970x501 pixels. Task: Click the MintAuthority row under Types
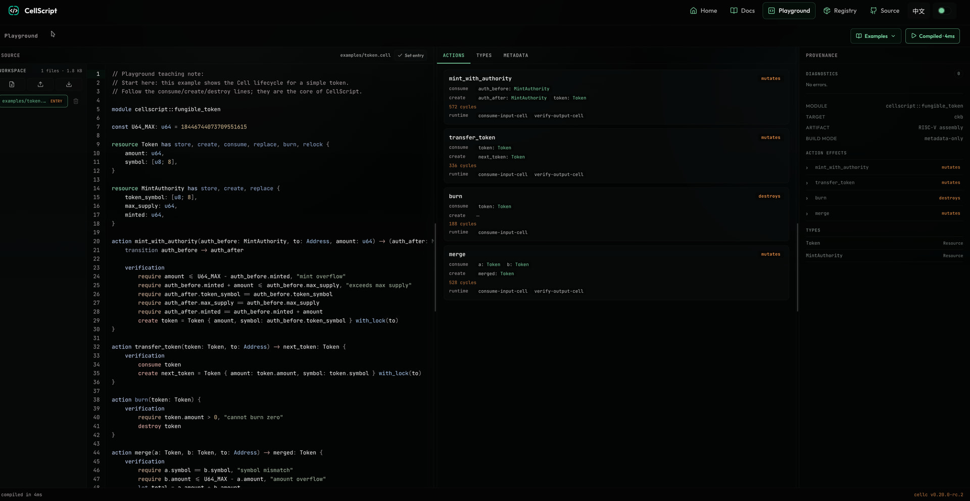884,256
